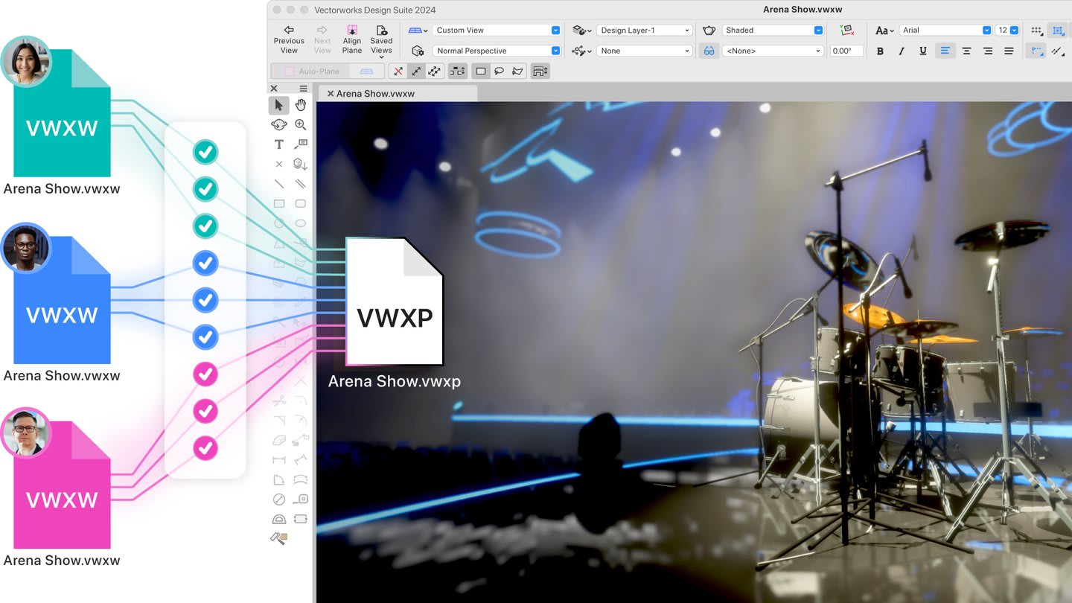Pick the Zoom magnifier tool

[301, 124]
